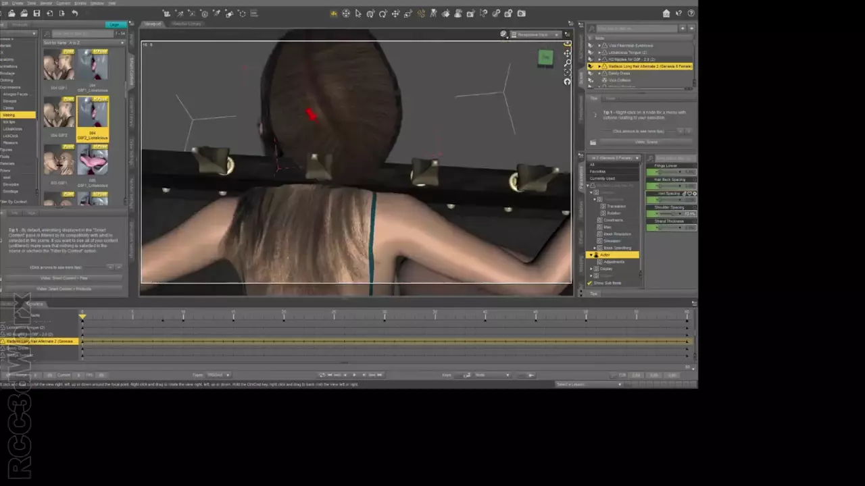Screen dimensions: 865x486
Task: Click the green view cube in viewport
Action: tap(545, 58)
